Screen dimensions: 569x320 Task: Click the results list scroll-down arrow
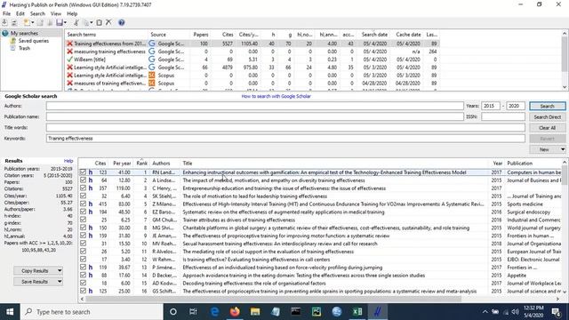click(x=565, y=292)
